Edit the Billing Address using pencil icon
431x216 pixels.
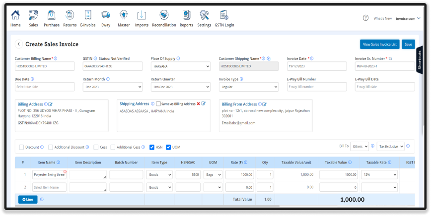(x=51, y=104)
